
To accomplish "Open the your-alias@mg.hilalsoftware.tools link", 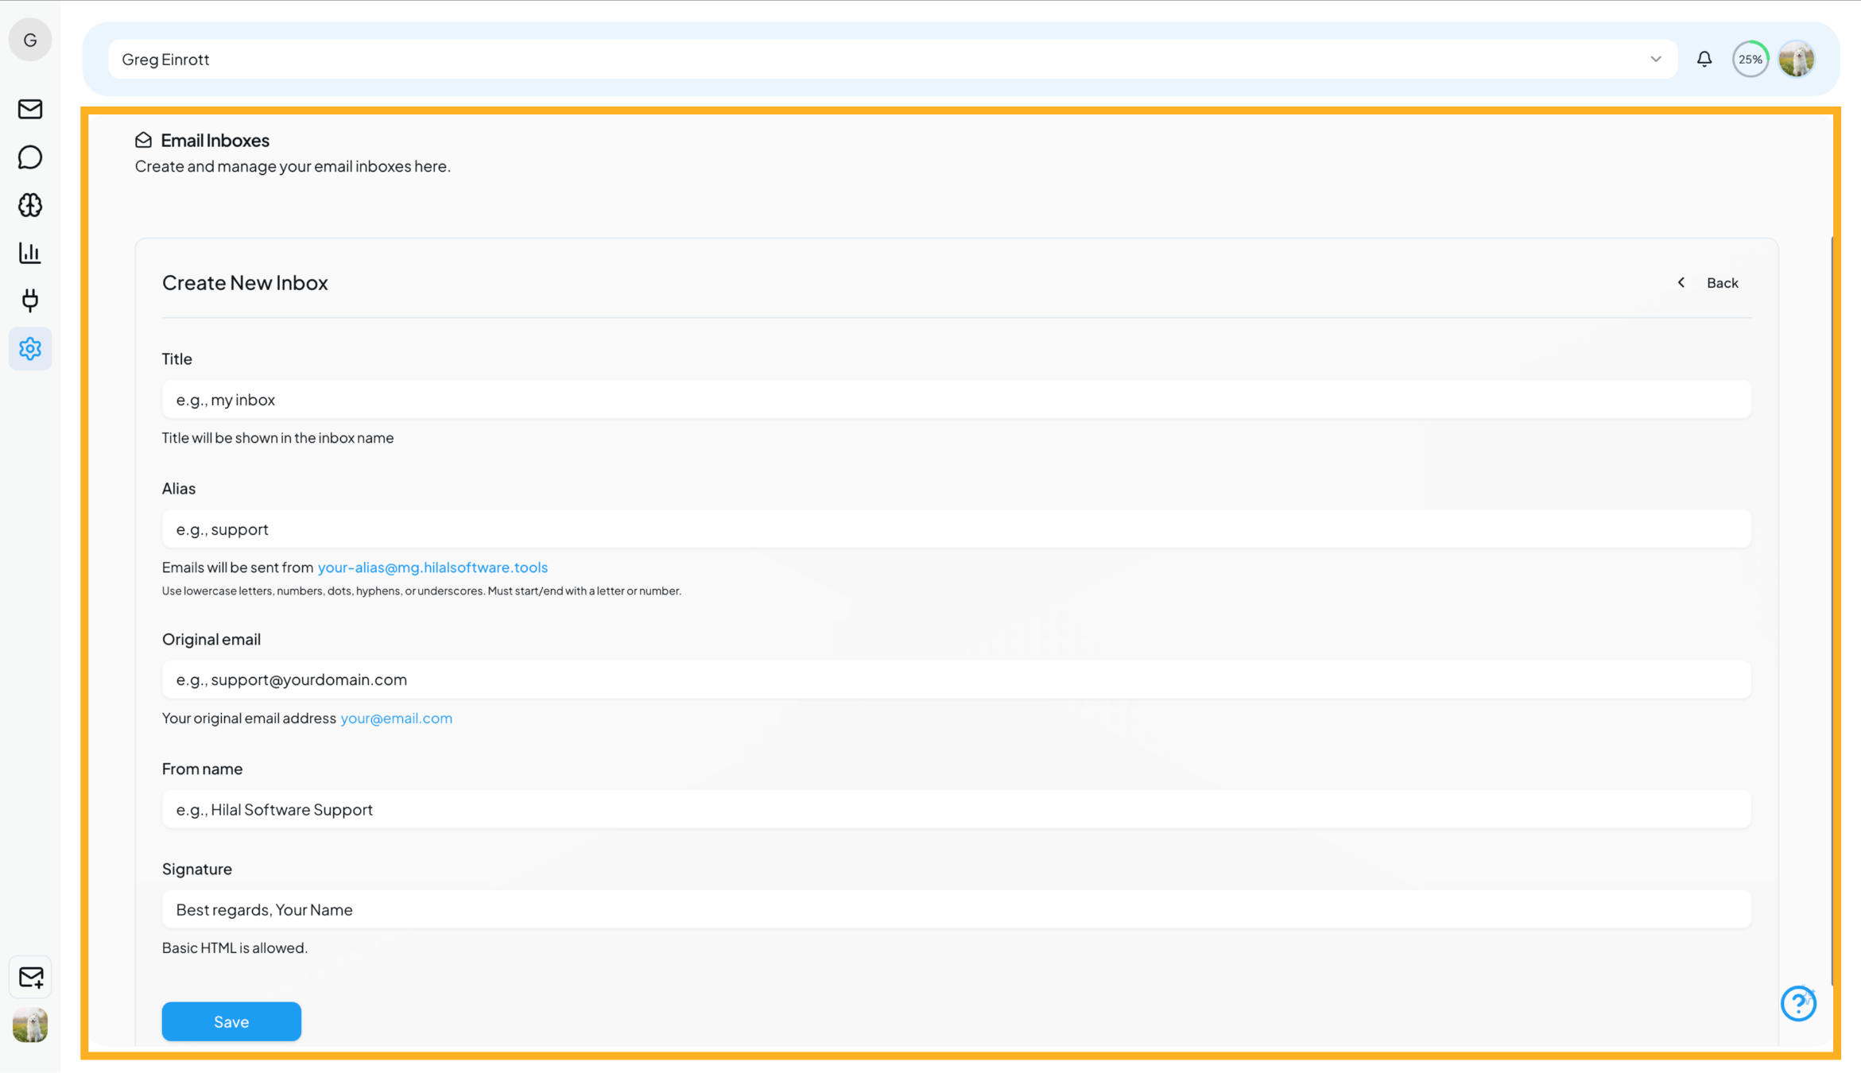I will (432, 567).
